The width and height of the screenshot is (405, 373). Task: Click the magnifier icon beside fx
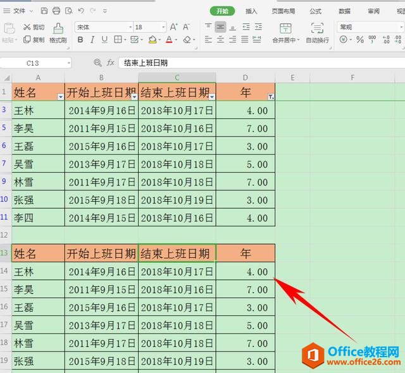pos(97,63)
